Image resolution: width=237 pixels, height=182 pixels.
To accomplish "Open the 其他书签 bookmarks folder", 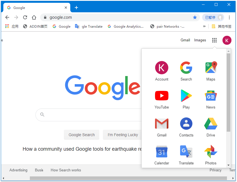I will click(x=222, y=26).
